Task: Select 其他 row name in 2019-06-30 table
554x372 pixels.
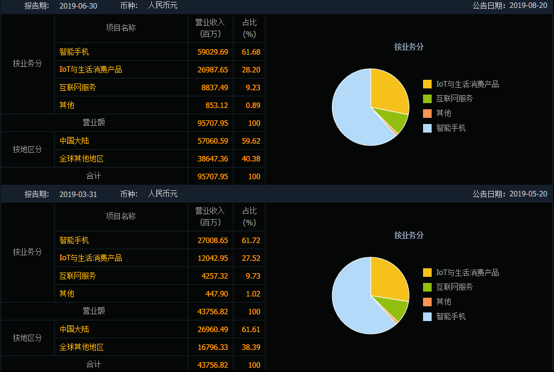Action: coord(66,105)
